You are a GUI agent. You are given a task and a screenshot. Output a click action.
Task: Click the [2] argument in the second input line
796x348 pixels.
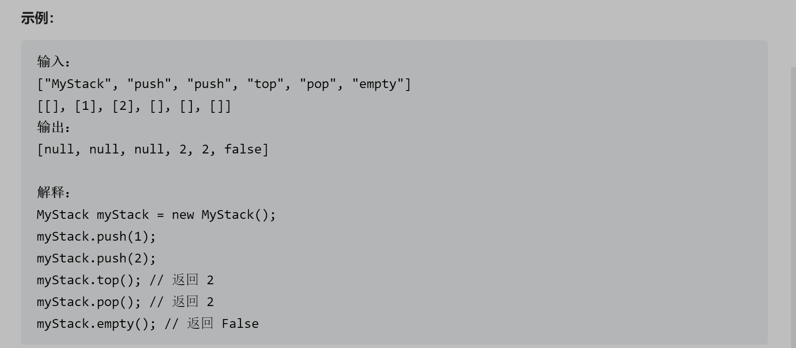tap(123, 106)
